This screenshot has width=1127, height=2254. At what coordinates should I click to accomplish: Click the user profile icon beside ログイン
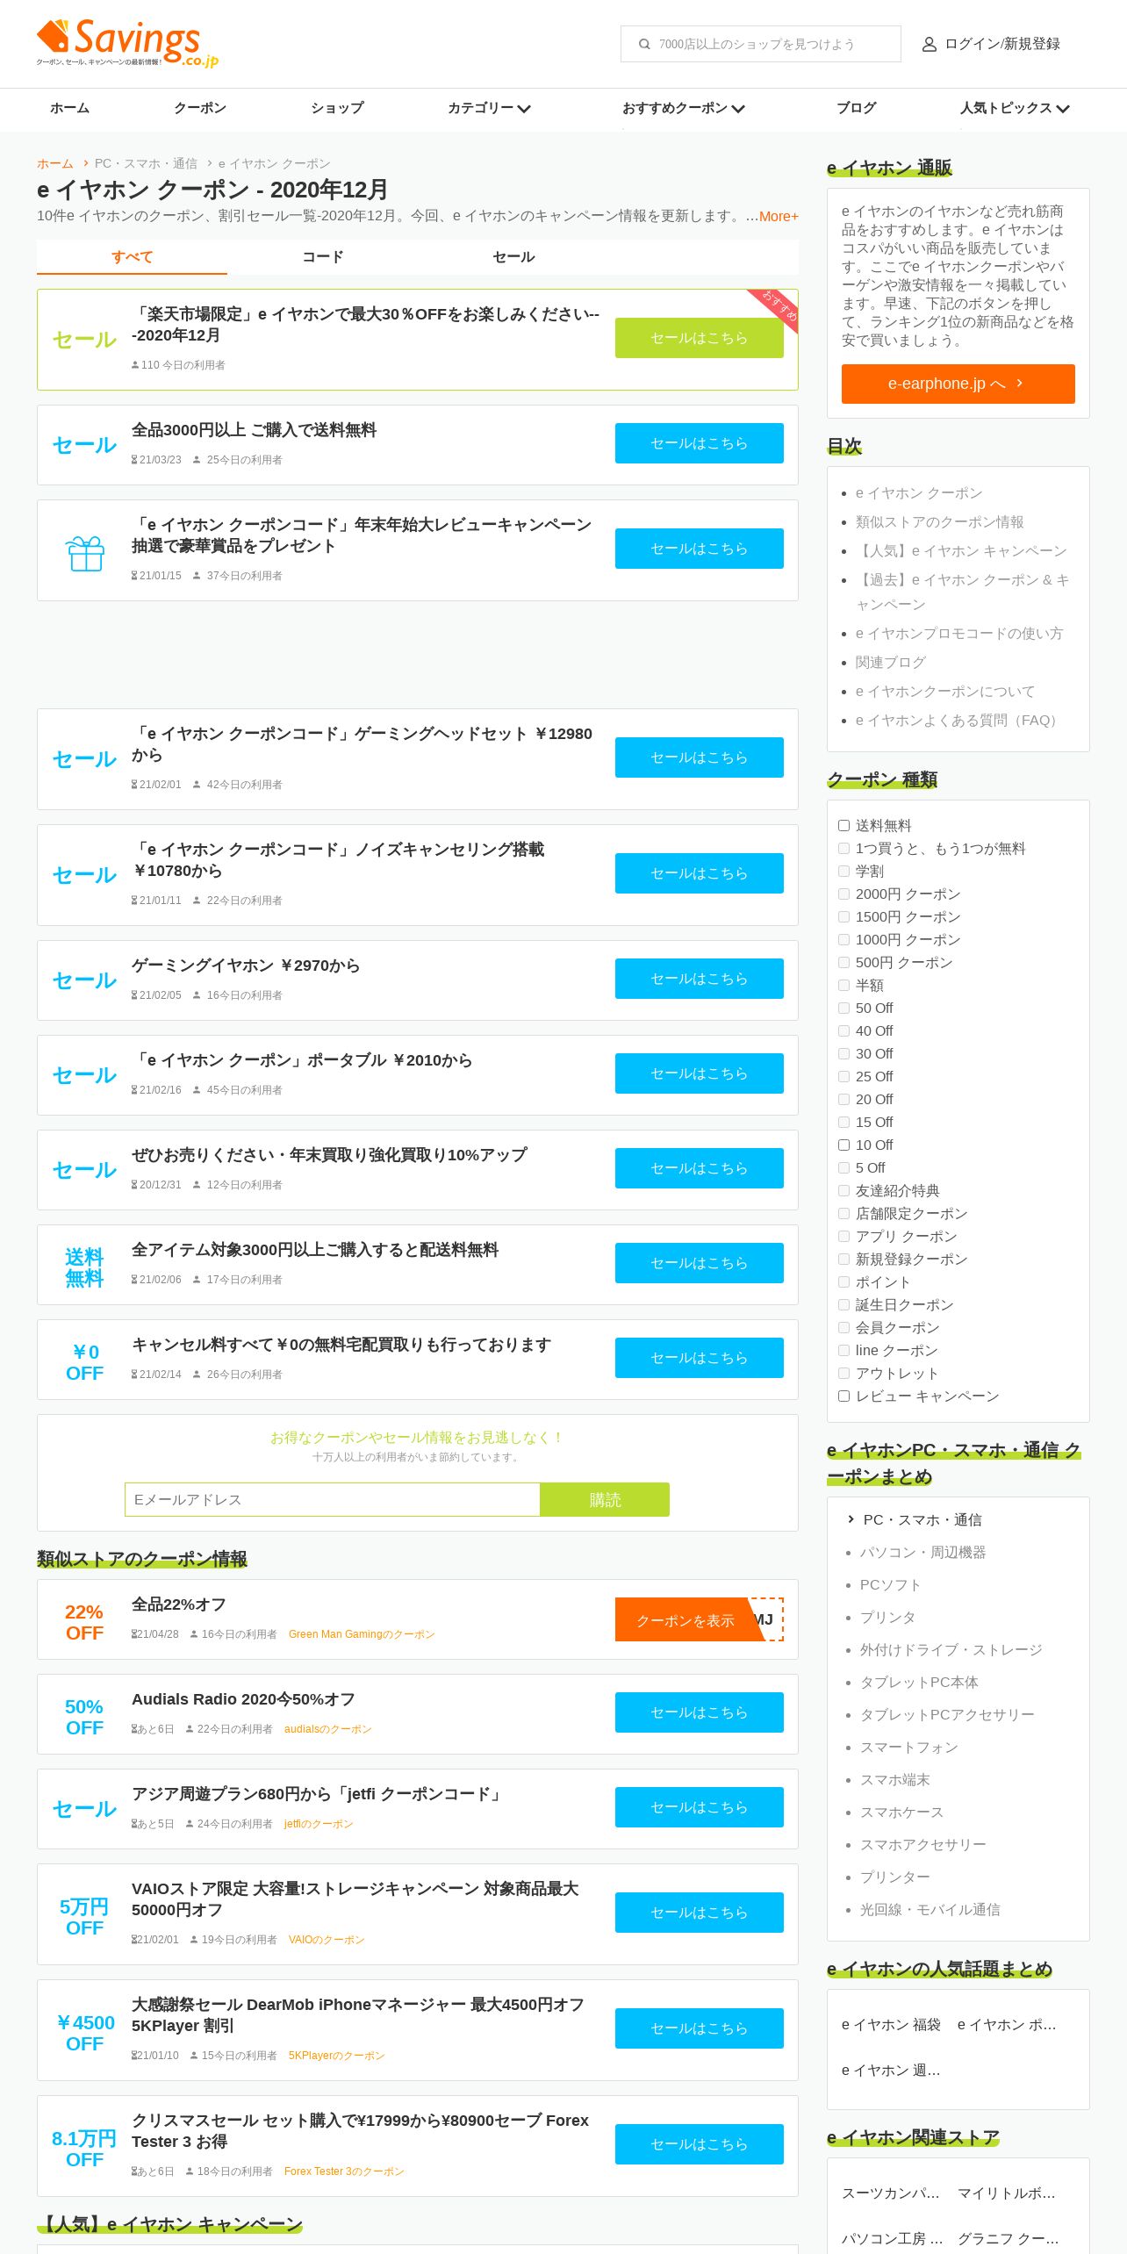tap(929, 44)
